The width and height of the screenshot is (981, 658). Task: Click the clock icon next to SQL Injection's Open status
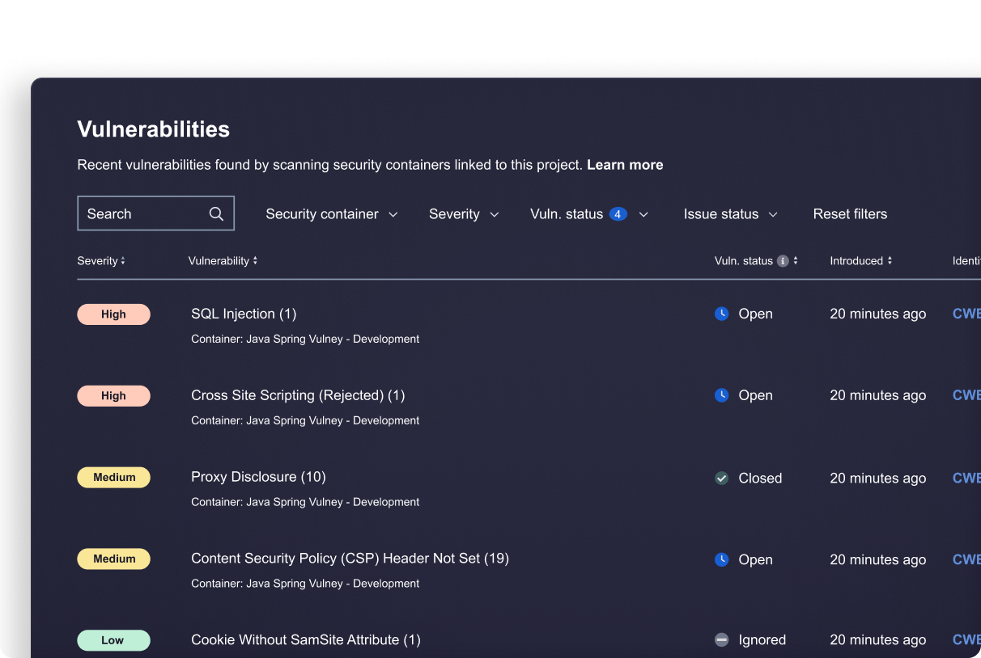(x=720, y=314)
